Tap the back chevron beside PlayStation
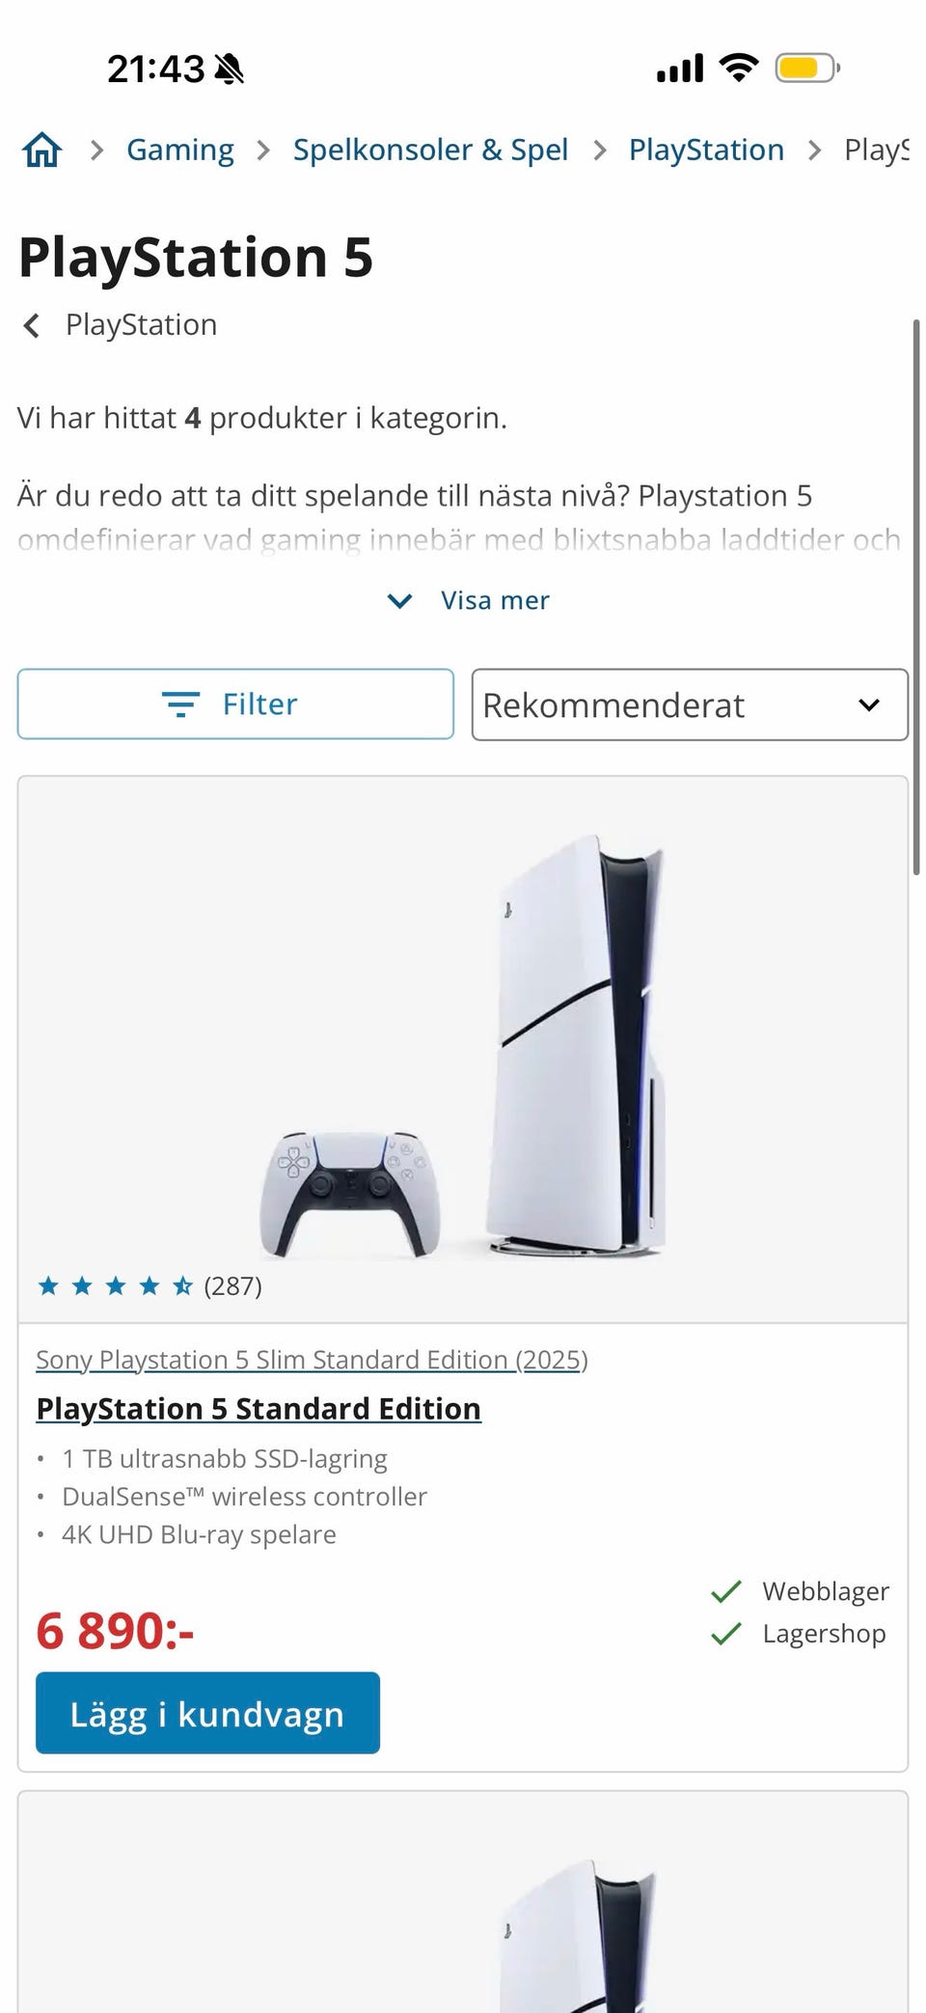 pyautogui.click(x=32, y=325)
